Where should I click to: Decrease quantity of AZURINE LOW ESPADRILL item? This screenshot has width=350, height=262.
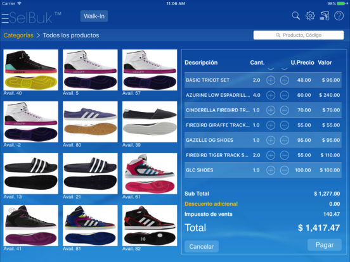(x=284, y=95)
